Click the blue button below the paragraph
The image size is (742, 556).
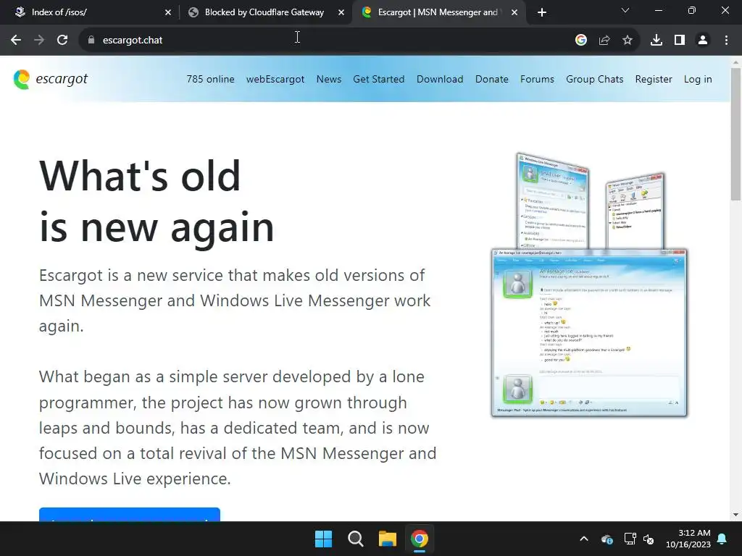tap(130, 515)
